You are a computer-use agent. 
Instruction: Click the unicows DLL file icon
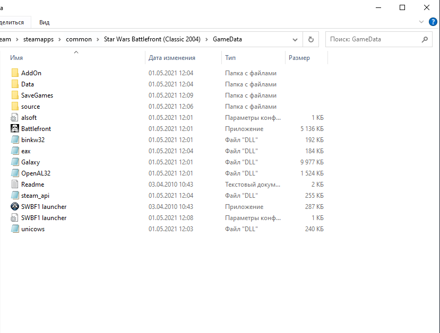point(15,229)
